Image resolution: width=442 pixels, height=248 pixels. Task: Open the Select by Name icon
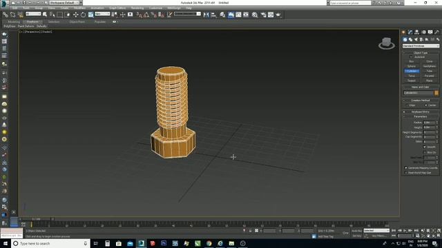(x=52, y=14)
